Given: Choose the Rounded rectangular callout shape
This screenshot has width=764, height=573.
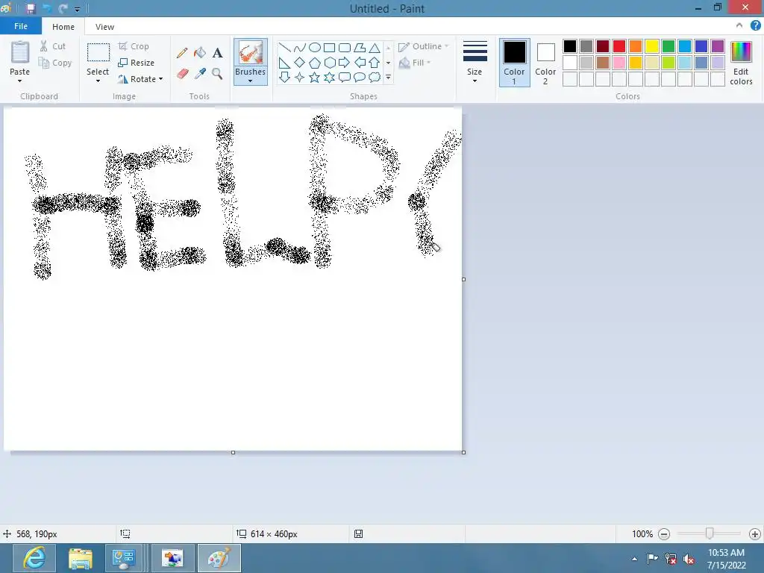Looking at the screenshot, I should point(345,77).
